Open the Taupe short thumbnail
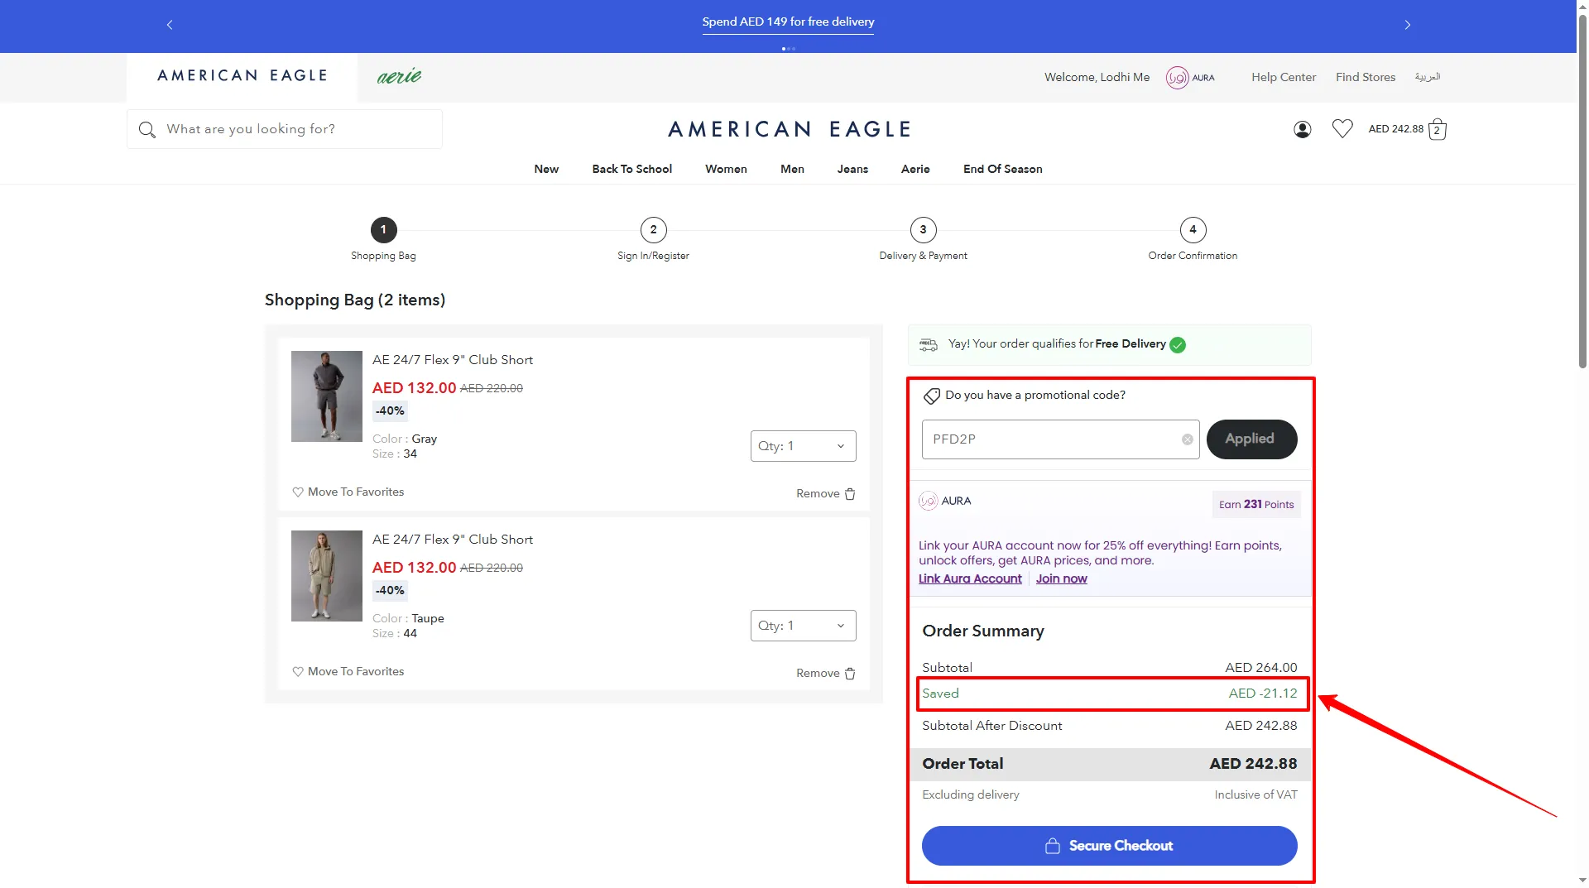This screenshot has width=1589, height=888. click(326, 576)
